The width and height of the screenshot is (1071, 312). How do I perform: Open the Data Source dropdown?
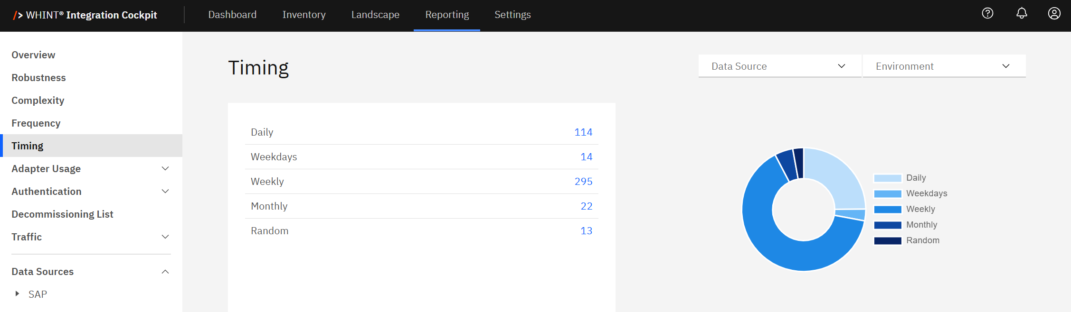[779, 66]
